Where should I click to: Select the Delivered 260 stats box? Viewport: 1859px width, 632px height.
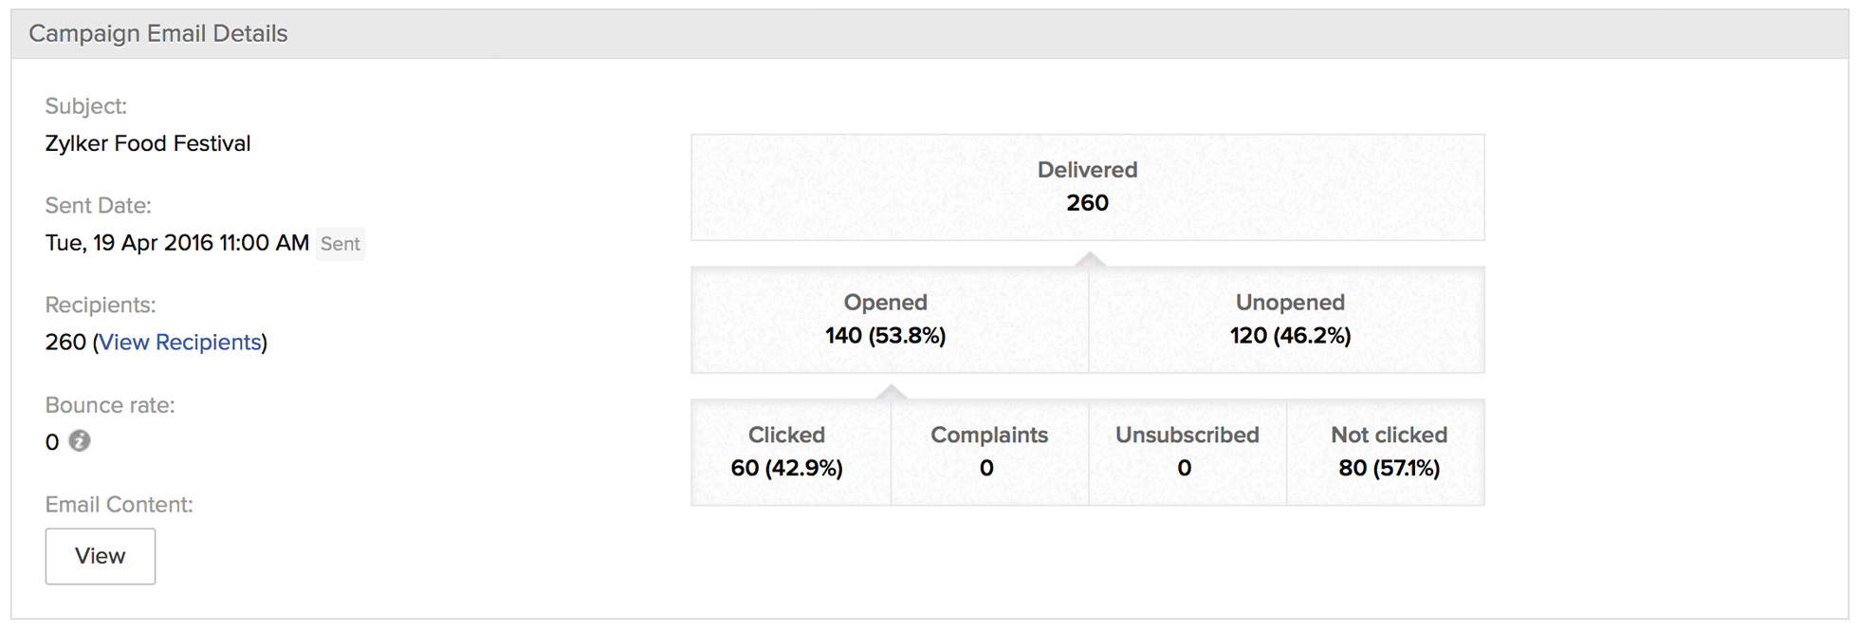point(1087,187)
